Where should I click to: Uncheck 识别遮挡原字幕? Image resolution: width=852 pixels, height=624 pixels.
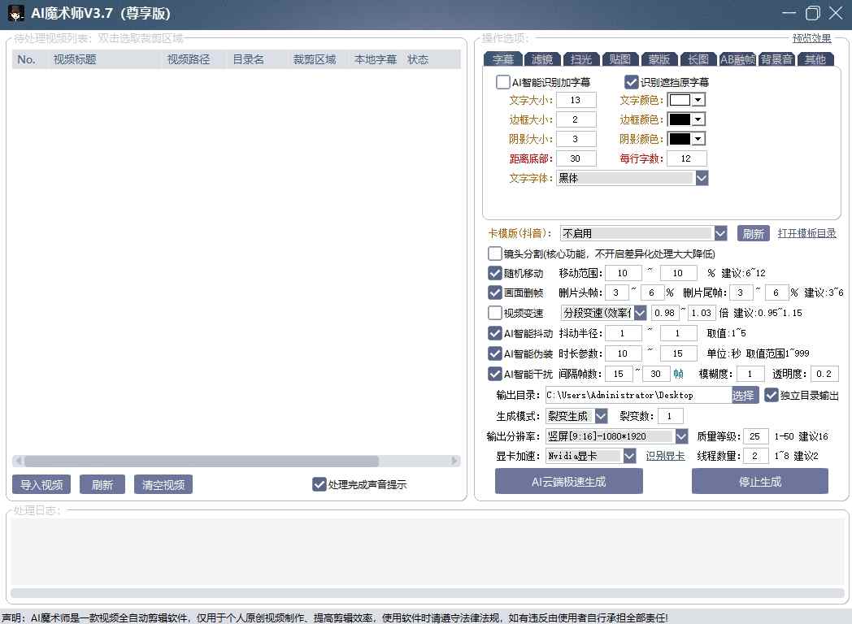click(x=632, y=81)
